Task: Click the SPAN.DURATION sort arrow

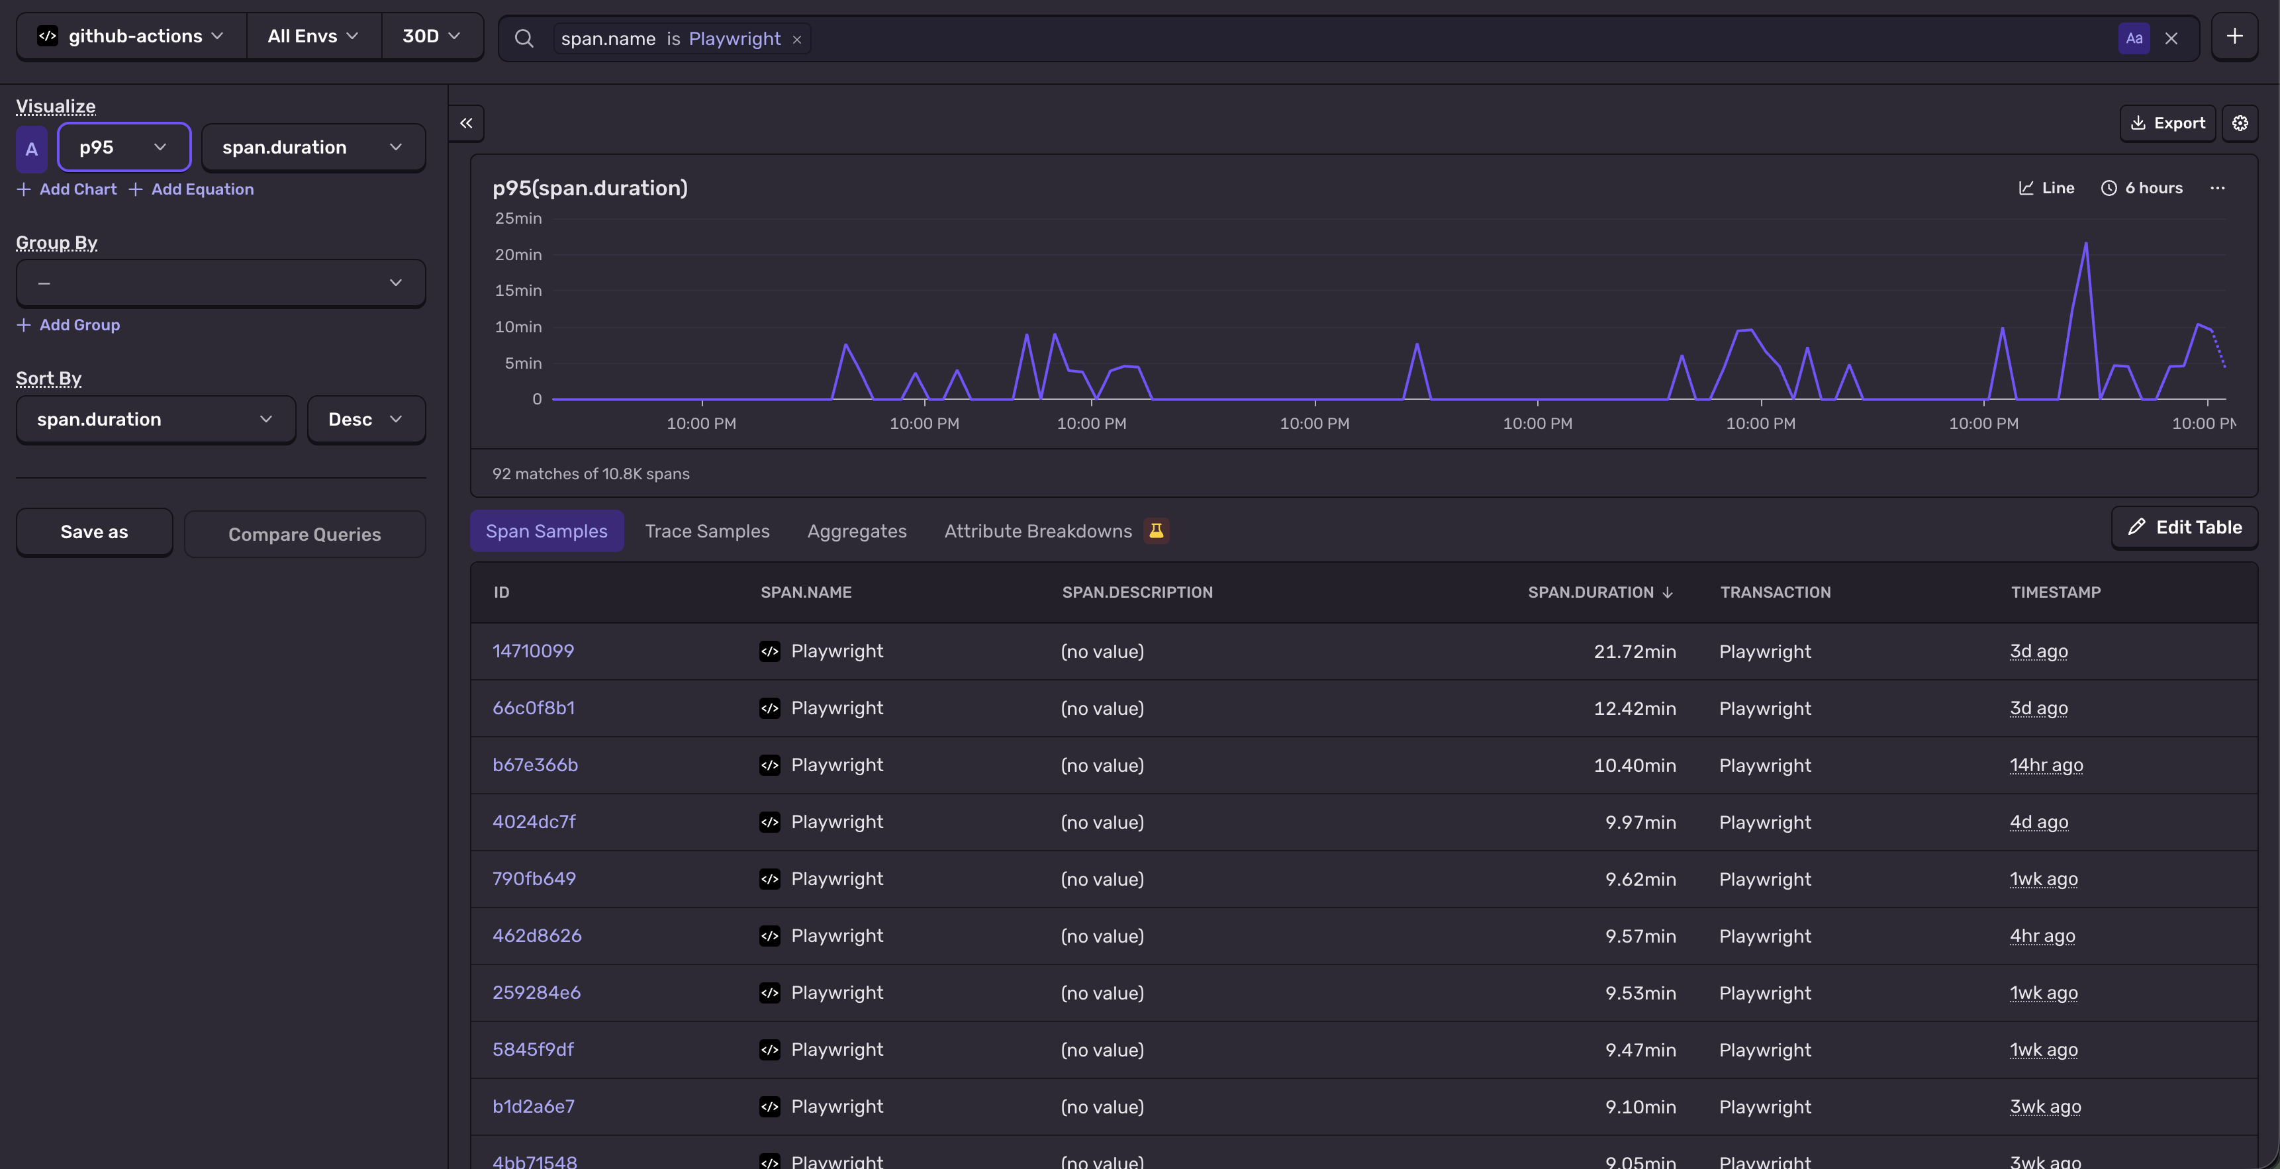Action: pyautogui.click(x=1668, y=592)
